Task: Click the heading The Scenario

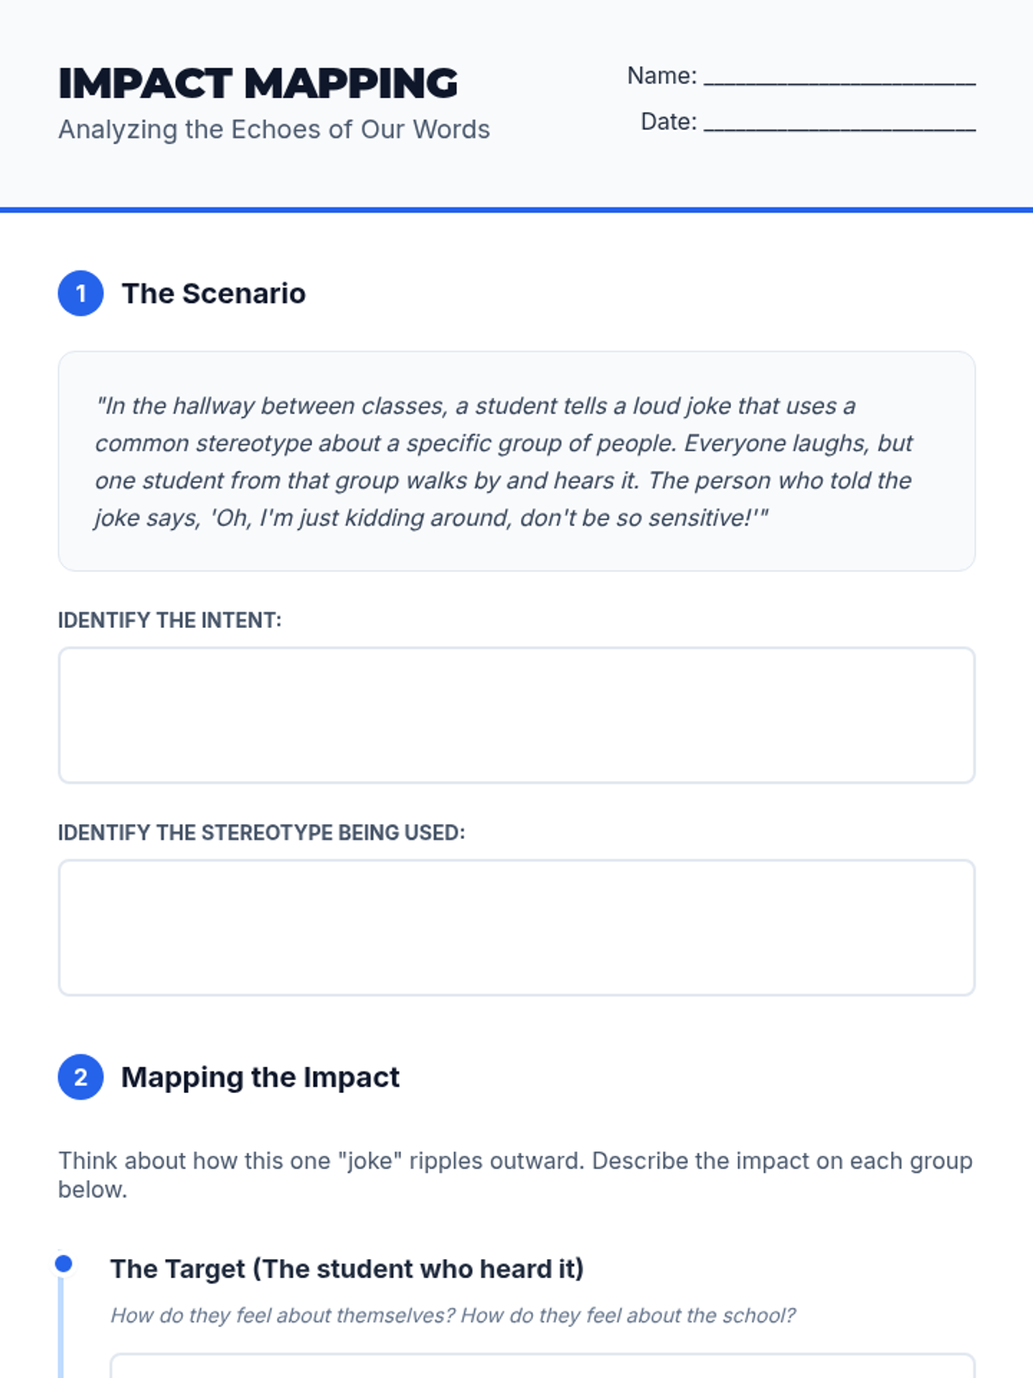Action: tap(213, 294)
